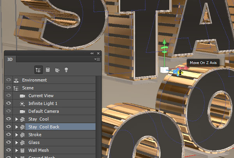Open the 3D panel flyout menu
This screenshot has height=158, width=234.
97,59
